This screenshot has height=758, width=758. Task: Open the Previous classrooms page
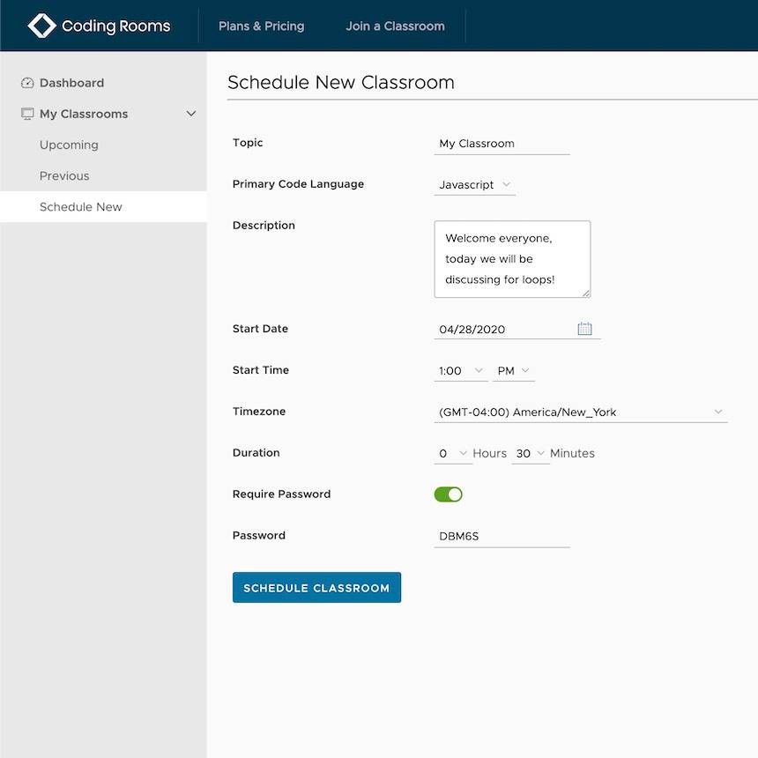point(63,175)
